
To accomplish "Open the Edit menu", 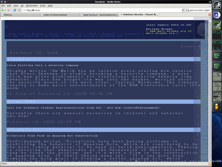I will pos(9,6).
